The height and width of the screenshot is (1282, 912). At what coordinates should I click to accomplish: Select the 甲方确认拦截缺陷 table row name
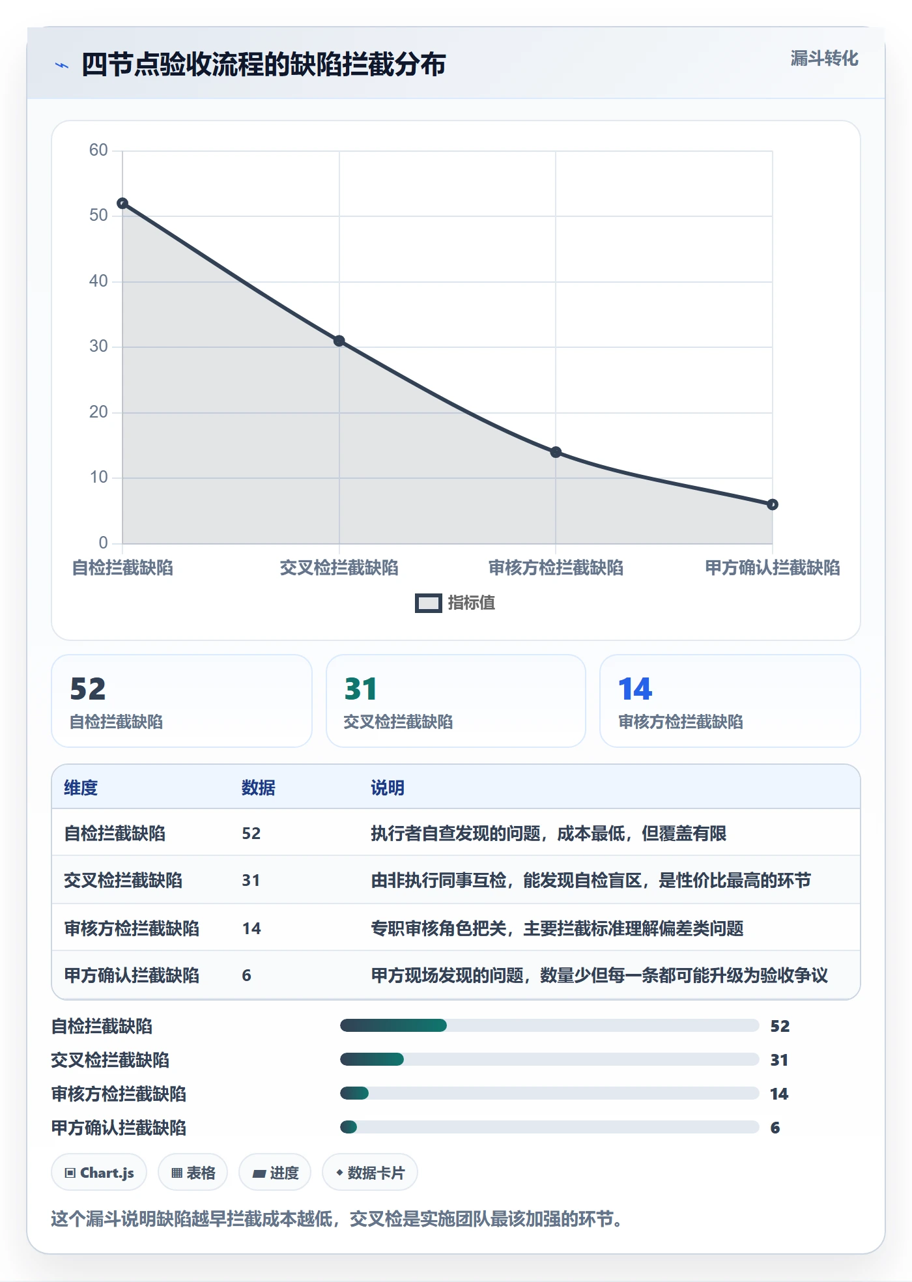[132, 975]
